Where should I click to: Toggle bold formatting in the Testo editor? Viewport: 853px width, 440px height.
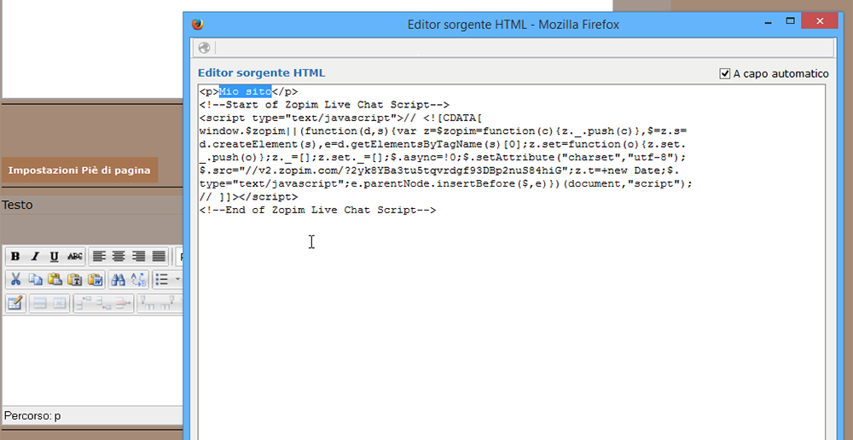(x=15, y=256)
